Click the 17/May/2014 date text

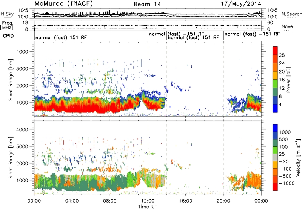pos(241,4)
